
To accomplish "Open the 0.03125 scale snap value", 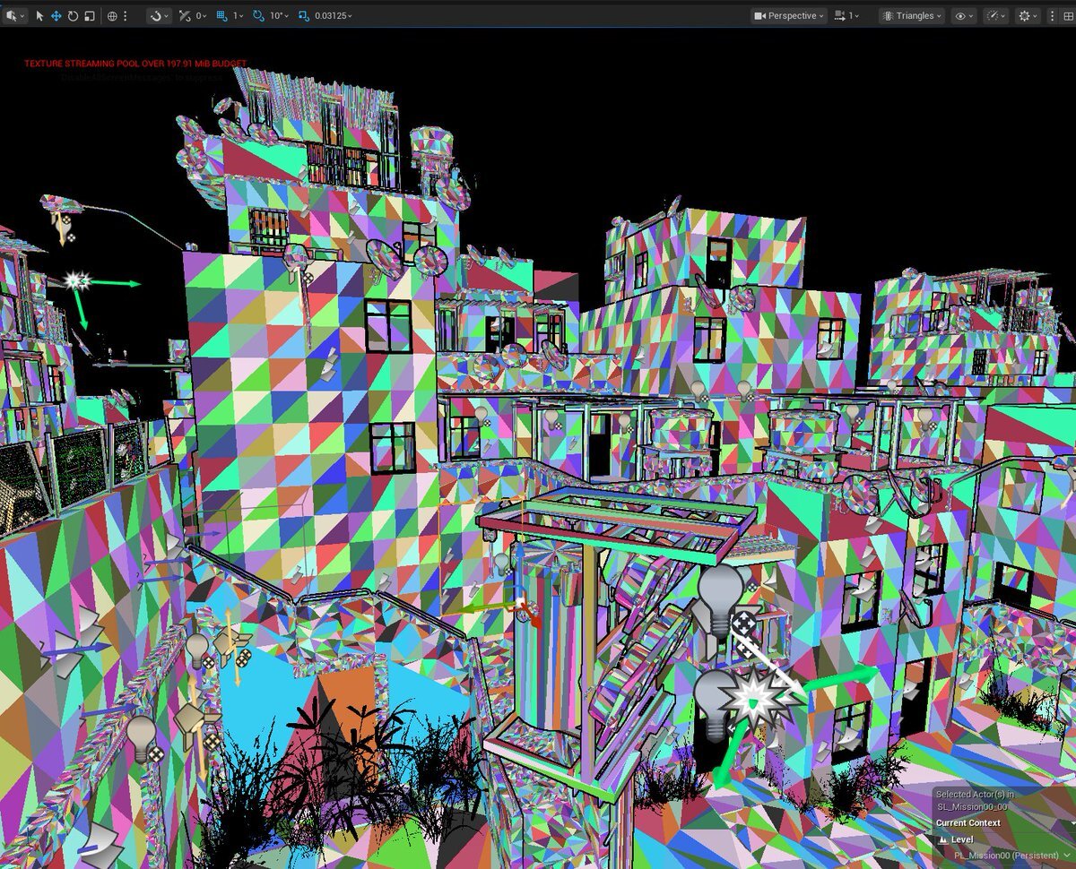I will (x=333, y=16).
